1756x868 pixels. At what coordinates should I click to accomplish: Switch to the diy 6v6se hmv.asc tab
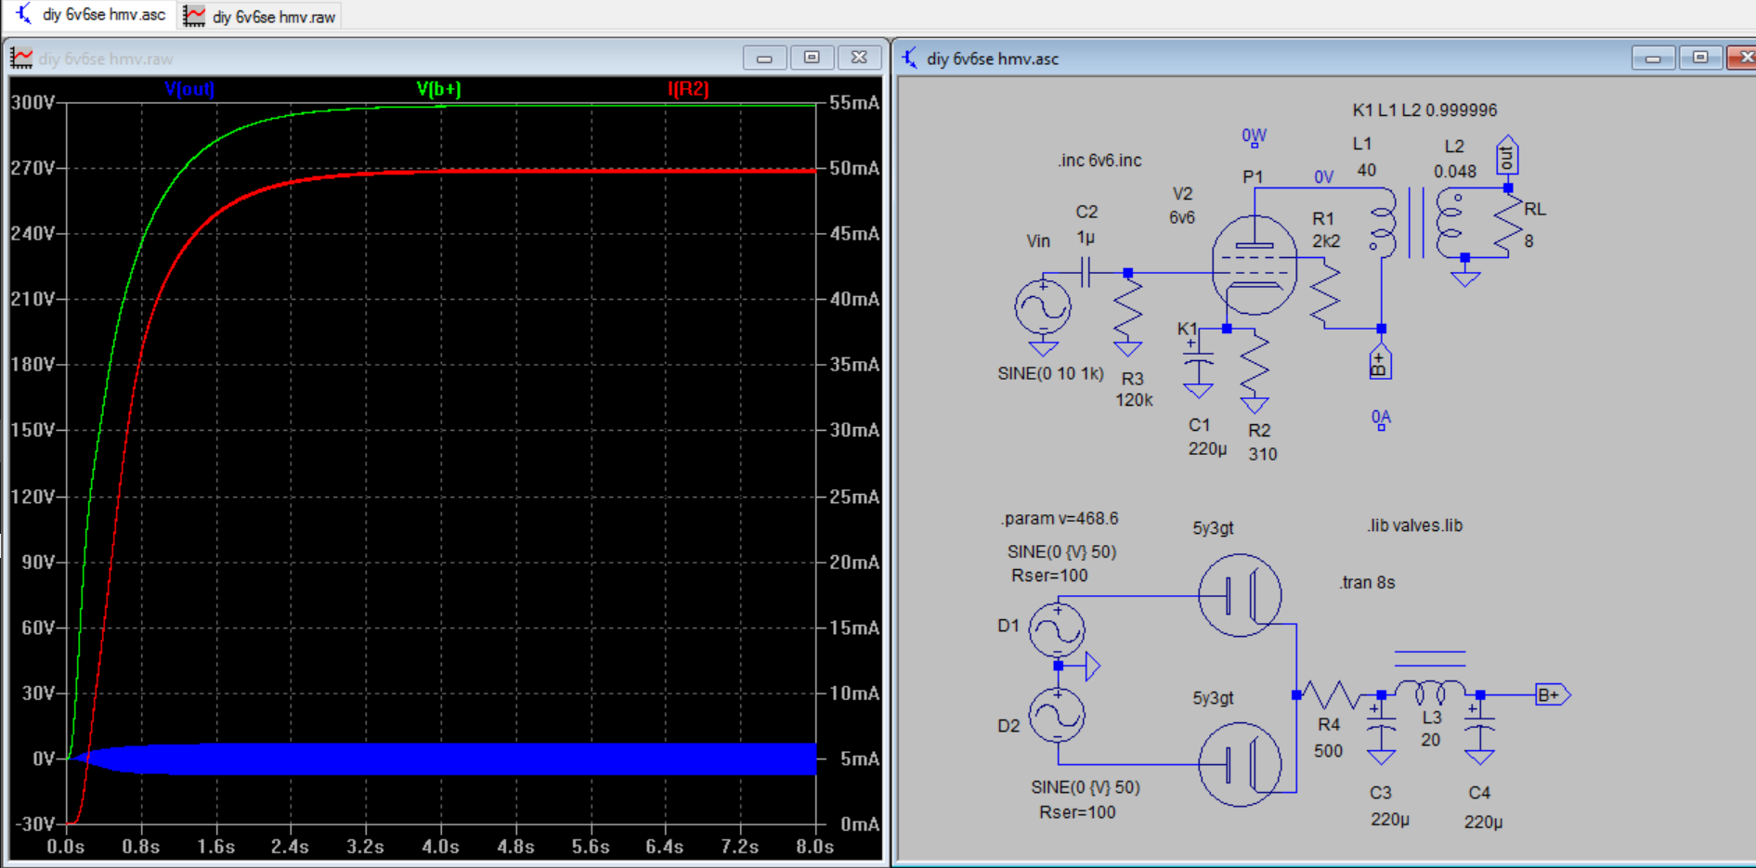coord(90,15)
